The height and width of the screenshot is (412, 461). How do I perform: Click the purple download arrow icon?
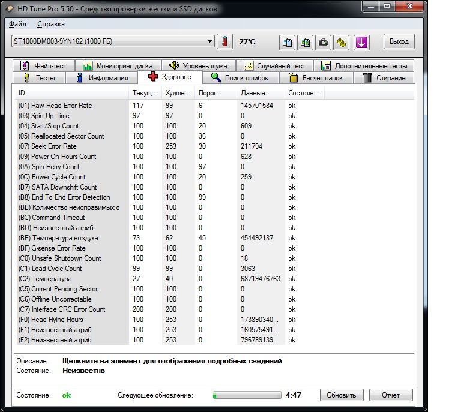coord(361,43)
